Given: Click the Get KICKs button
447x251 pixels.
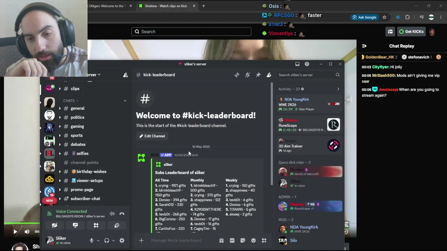Looking at the screenshot, I should (x=411, y=32).
